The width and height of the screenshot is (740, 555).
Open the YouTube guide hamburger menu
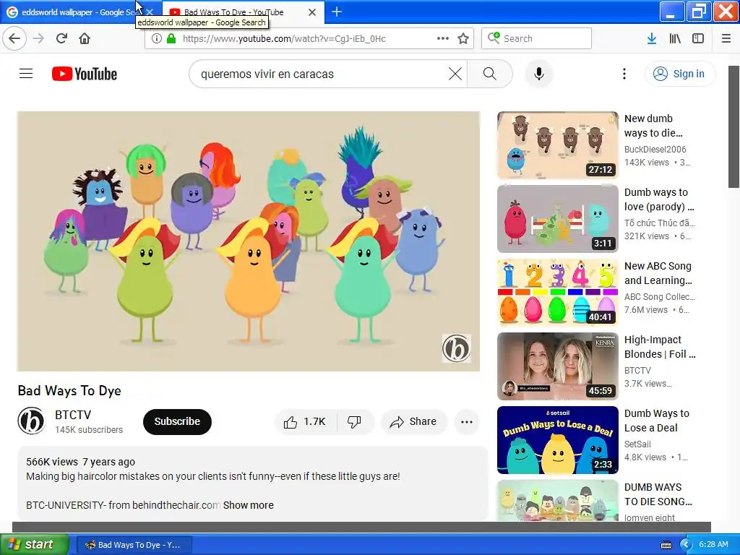[x=26, y=74]
